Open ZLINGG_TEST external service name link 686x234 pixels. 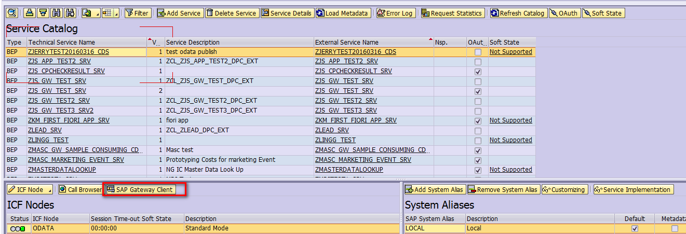[335, 140]
